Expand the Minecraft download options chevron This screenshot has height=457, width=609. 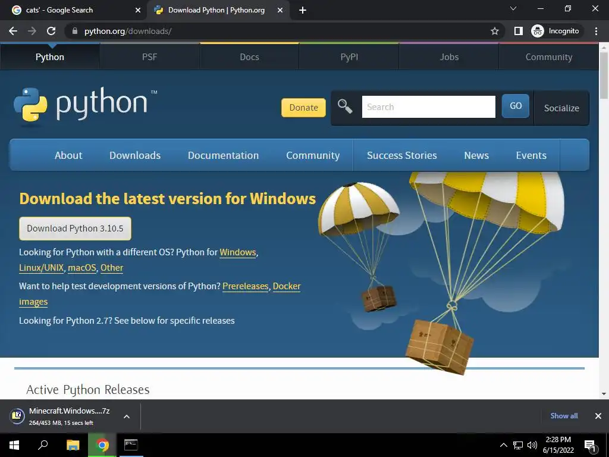coord(127,416)
